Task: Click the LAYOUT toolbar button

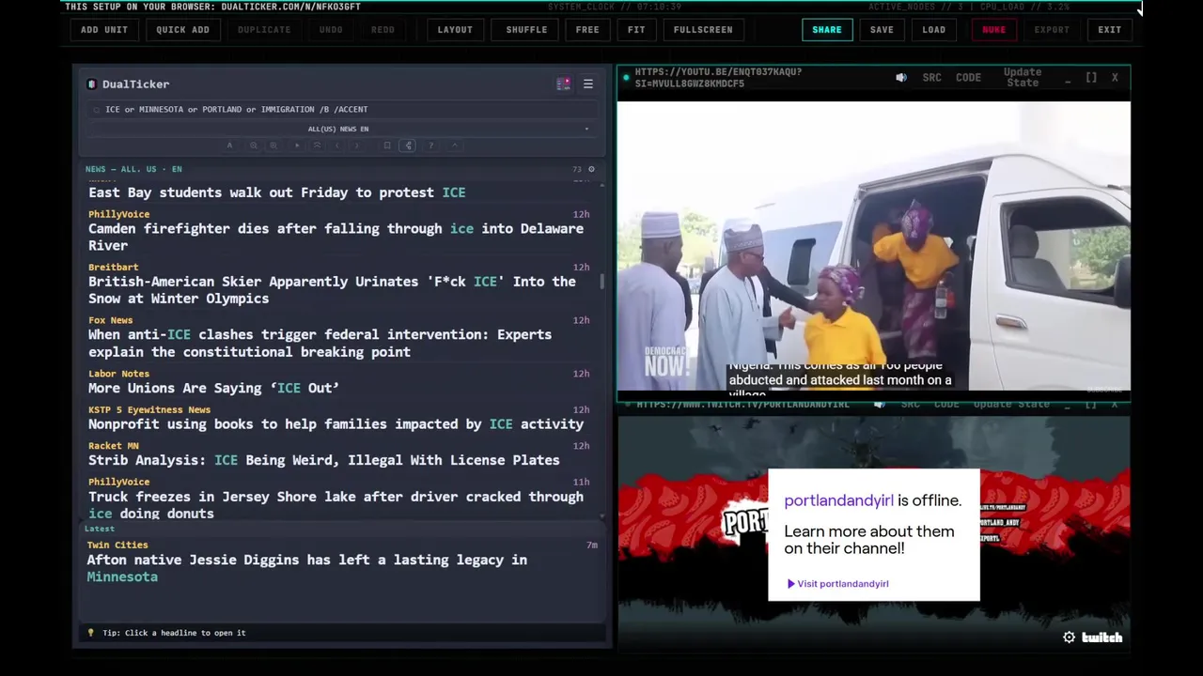Action: 455,29
